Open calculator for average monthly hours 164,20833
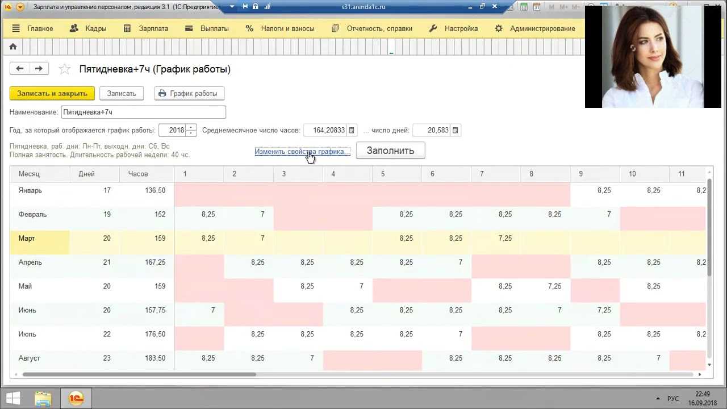 (352, 130)
